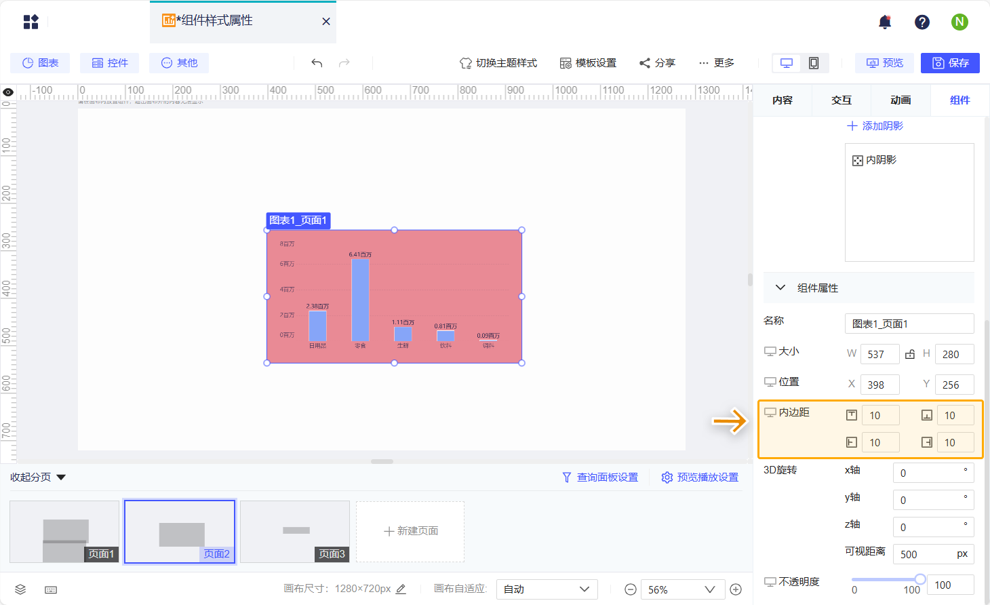Zoom in with the plus icon

(x=736, y=589)
